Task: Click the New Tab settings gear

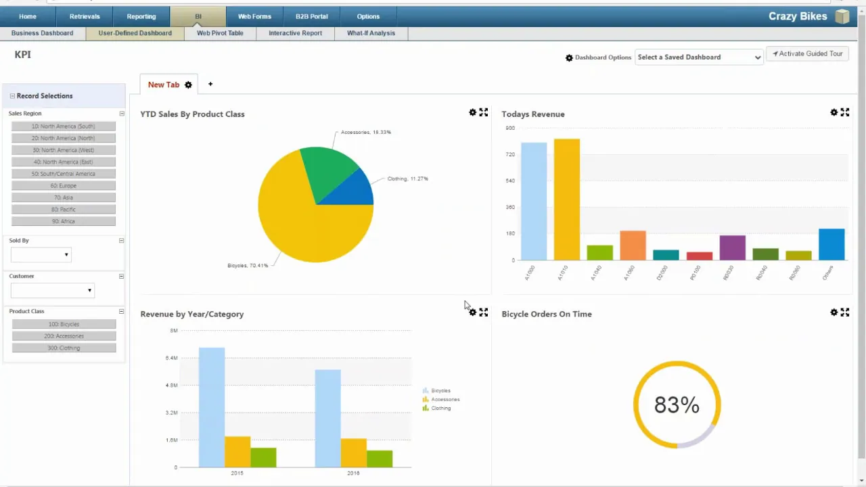Action: (x=188, y=85)
